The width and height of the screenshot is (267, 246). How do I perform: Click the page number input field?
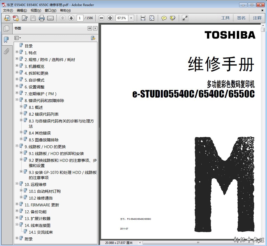pos(80,18)
